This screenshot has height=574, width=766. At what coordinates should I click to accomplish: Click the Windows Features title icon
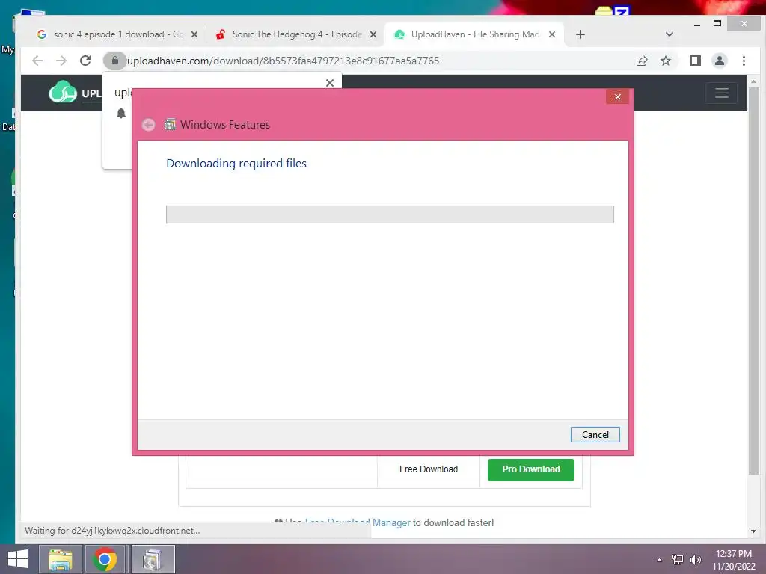pyautogui.click(x=170, y=125)
